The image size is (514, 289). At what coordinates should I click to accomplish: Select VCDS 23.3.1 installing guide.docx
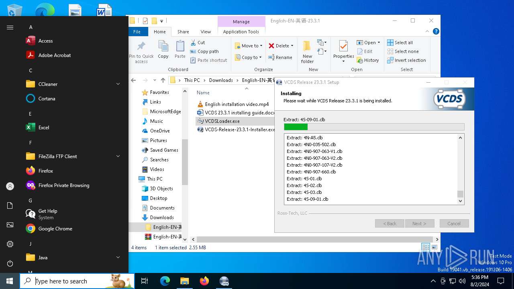(x=236, y=113)
